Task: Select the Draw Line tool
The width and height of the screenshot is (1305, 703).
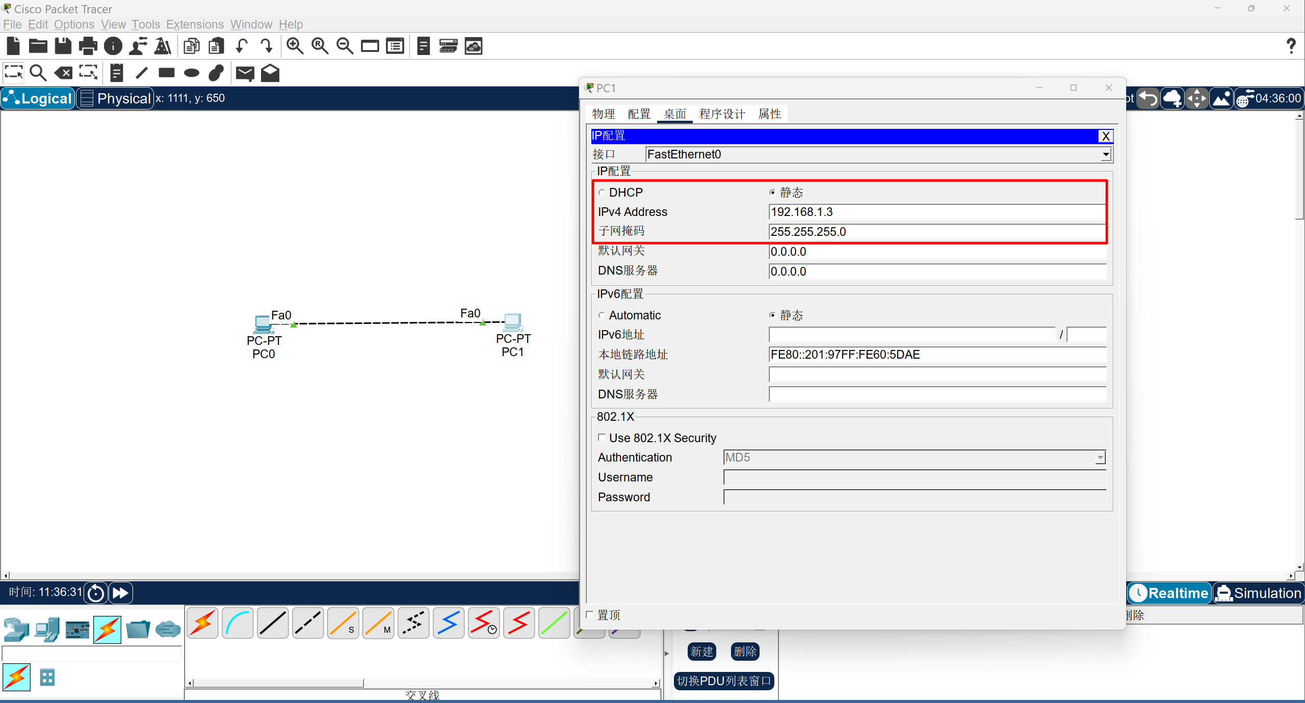Action: [x=142, y=73]
